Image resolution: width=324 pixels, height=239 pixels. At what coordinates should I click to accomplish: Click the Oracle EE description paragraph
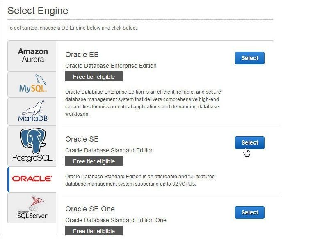pyautogui.click(x=143, y=103)
